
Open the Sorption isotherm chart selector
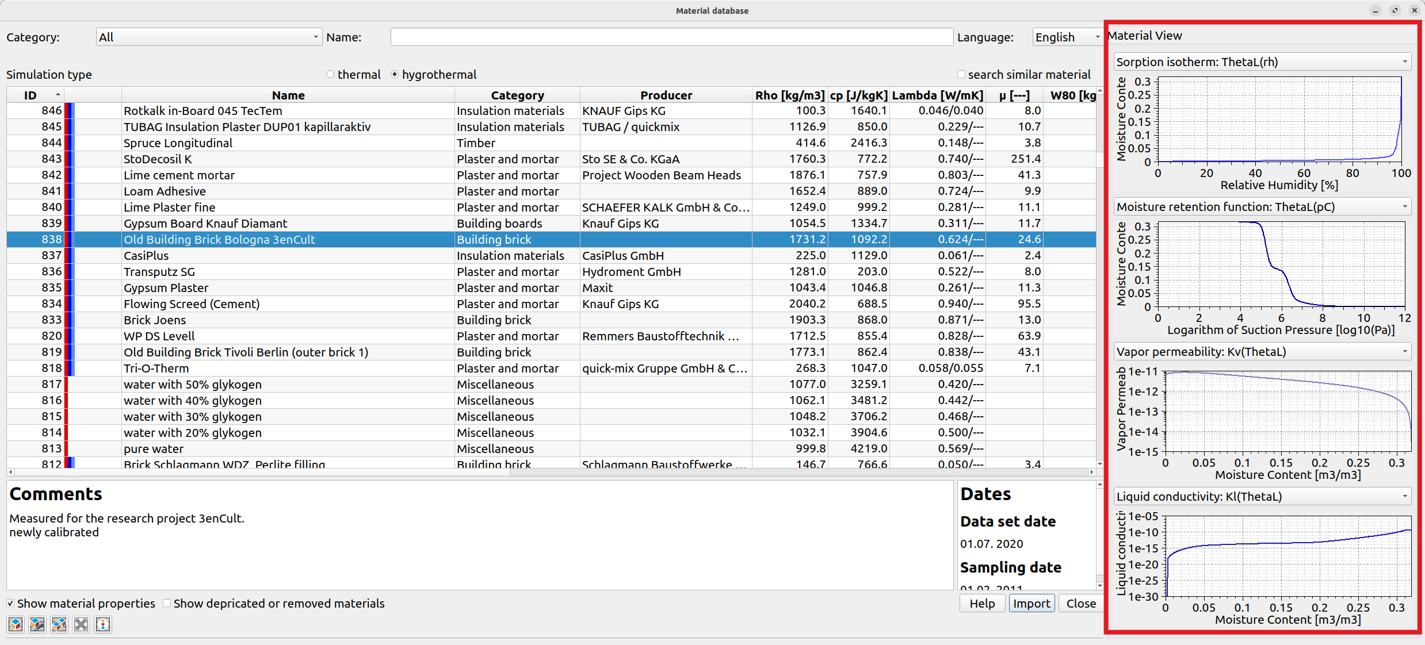[1262, 62]
